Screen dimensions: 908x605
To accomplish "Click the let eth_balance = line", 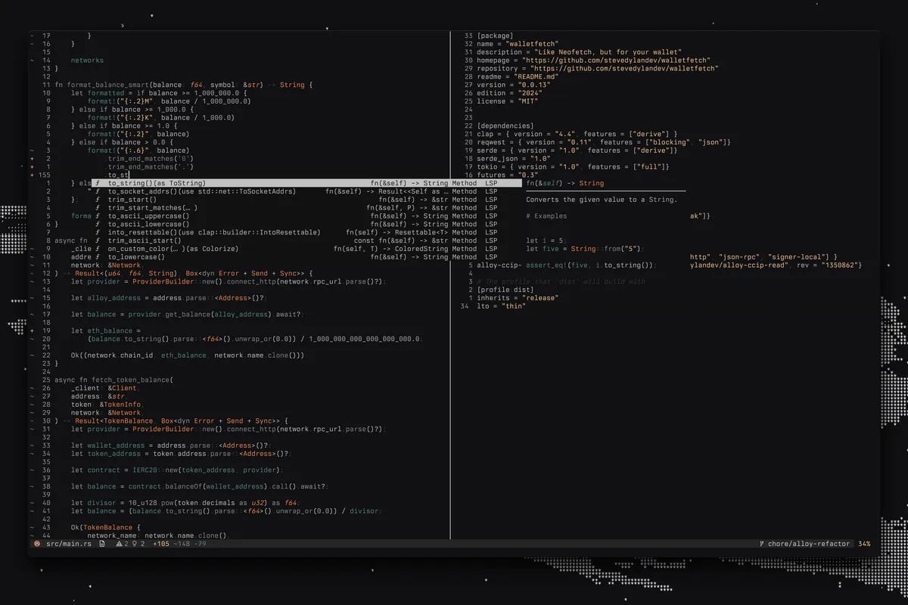I will point(107,330).
